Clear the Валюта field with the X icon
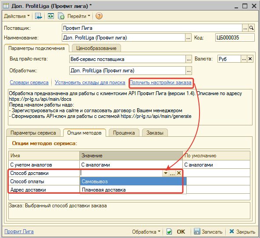The height and width of the screenshot is (238, 260). pos(250,59)
